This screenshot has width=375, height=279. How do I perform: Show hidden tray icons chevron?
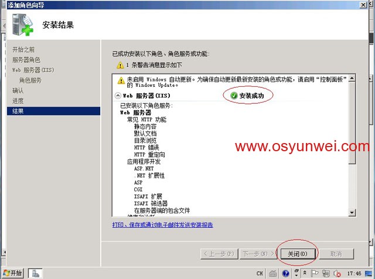(305, 273)
